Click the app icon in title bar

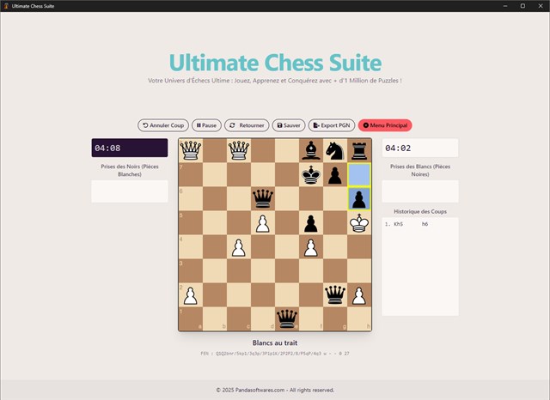6,6
